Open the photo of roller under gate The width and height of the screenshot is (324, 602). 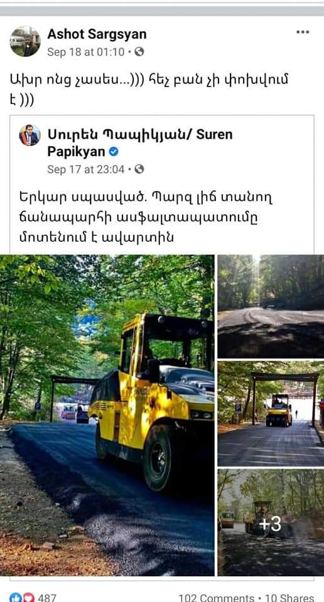point(271,413)
